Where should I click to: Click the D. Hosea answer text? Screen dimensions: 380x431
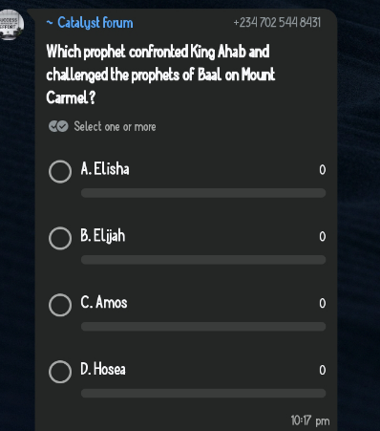tap(103, 369)
